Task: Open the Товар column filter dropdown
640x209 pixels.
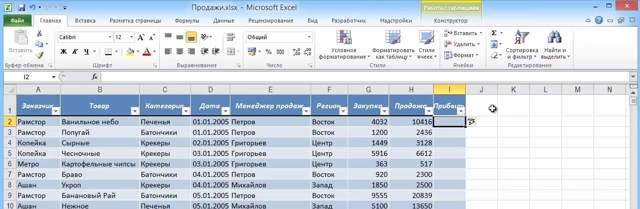Action: 135,111
